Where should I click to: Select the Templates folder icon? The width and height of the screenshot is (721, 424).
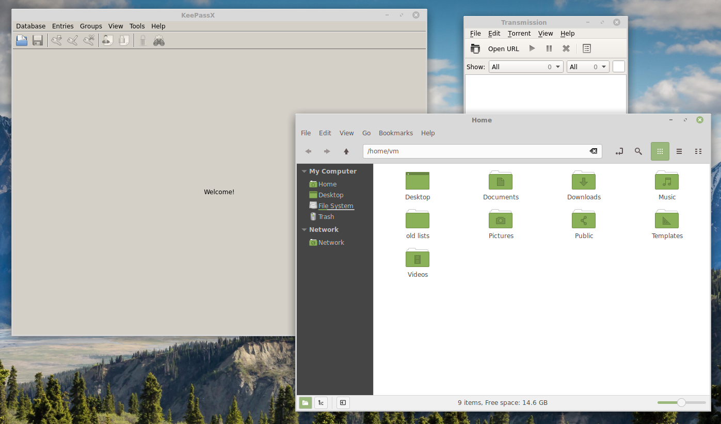click(667, 219)
